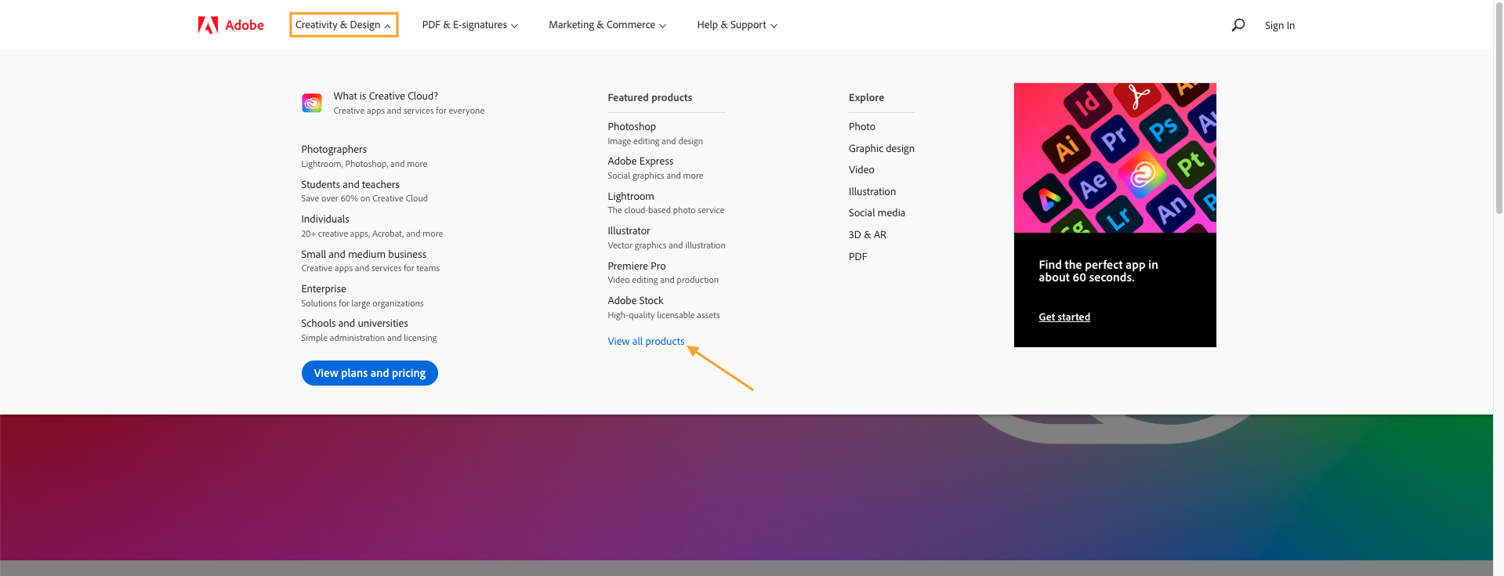Click the View plans and pricing button
This screenshot has width=1504, height=576.
370,373
